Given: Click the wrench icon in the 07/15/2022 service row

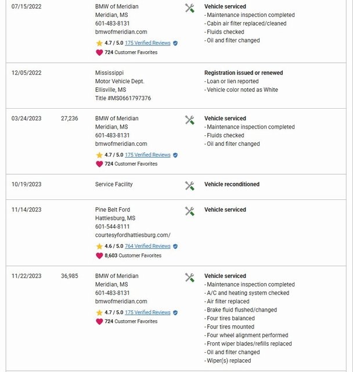Looking at the screenshot, I should (x=189, y=8).
